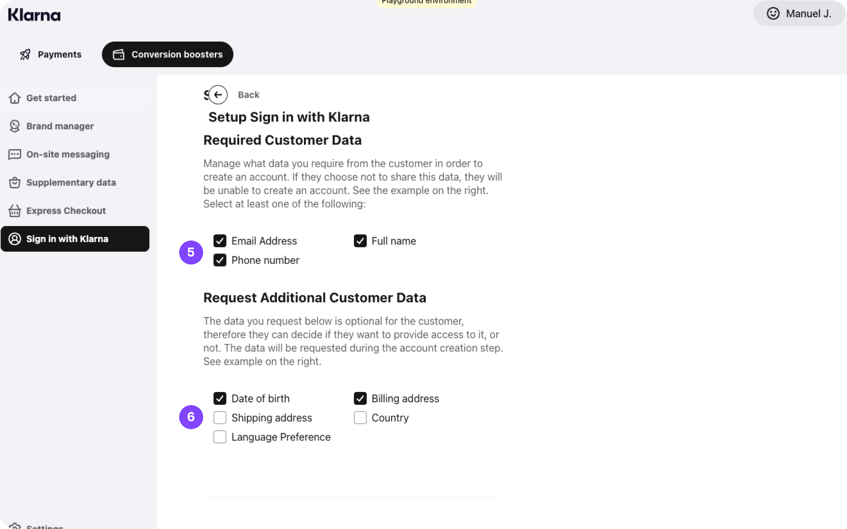Click the On-site messaging chat icon

click(15, 154)
